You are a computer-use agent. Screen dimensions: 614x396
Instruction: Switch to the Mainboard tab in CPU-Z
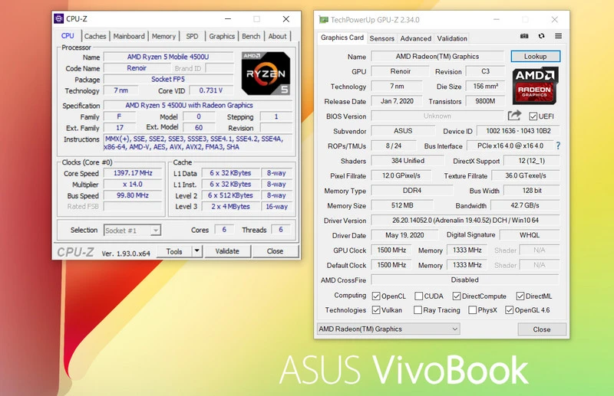pyautogui.click(x=129, y=36)
